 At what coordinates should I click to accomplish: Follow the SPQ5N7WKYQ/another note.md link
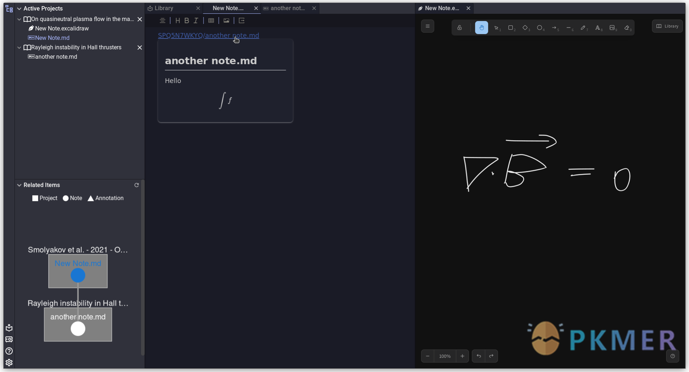pyautogui.click(x=209, y=36)
